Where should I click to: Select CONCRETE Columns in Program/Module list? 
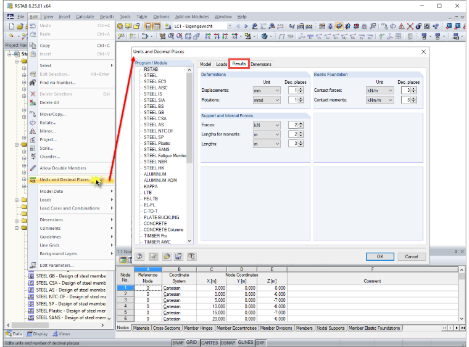[164, 230]
